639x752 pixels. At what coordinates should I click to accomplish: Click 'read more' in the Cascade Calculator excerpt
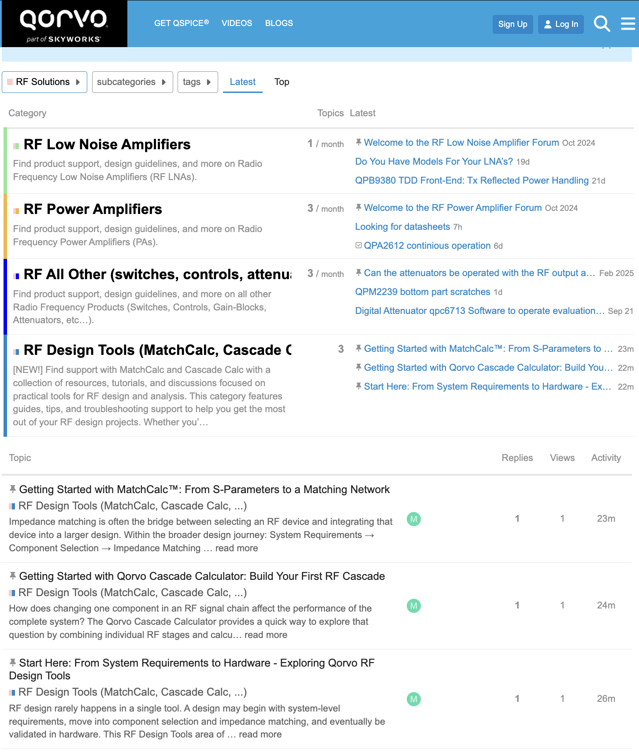pyautogui.click(x=266, y=635)
